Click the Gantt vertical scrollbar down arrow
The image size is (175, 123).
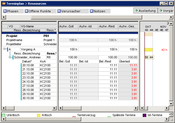click(171, 104)
